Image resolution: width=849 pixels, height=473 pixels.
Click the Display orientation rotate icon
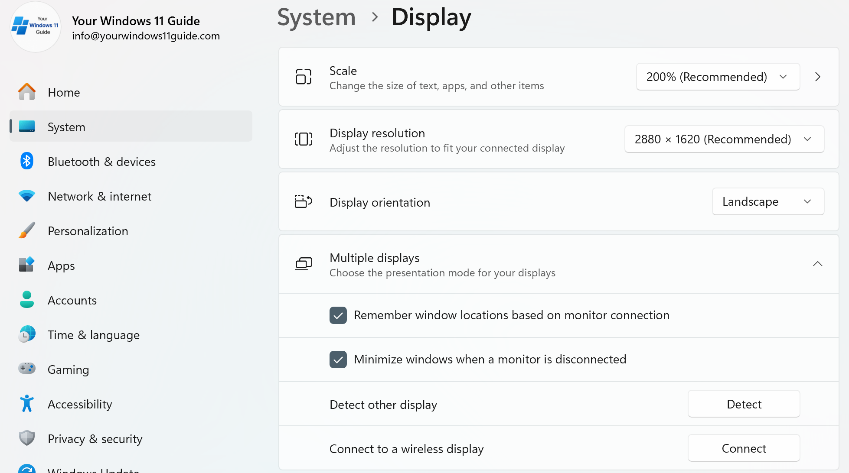304,201
